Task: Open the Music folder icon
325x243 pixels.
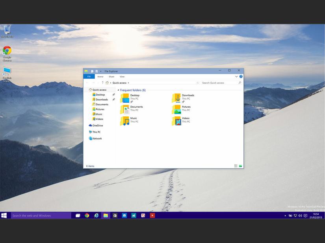Action: tap(125, 121)
